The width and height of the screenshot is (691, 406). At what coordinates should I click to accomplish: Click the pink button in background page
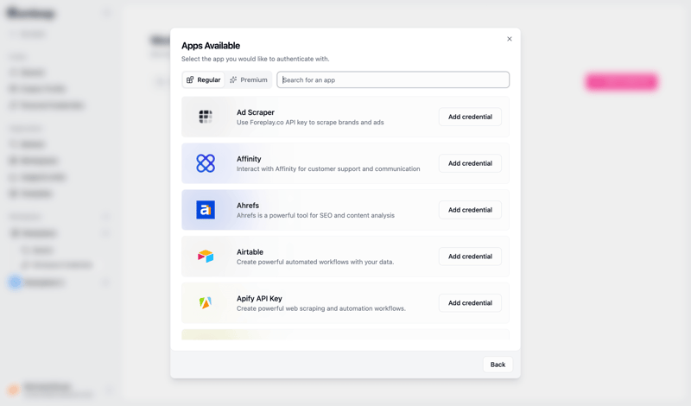[x=621, y=82]
